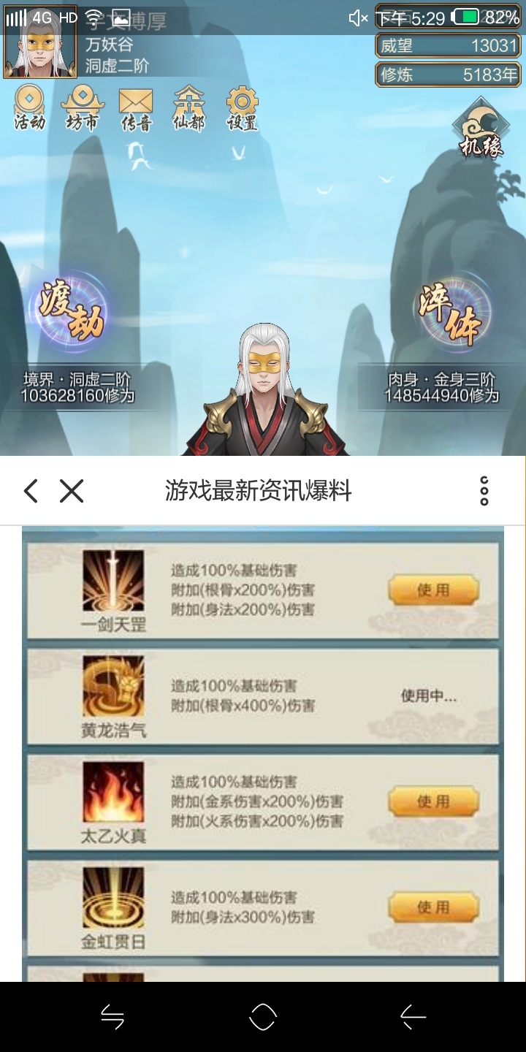The image size is (526, 1052).
Task: Tap the 修炼 5183年 stat bar
Action: point(449,74)
